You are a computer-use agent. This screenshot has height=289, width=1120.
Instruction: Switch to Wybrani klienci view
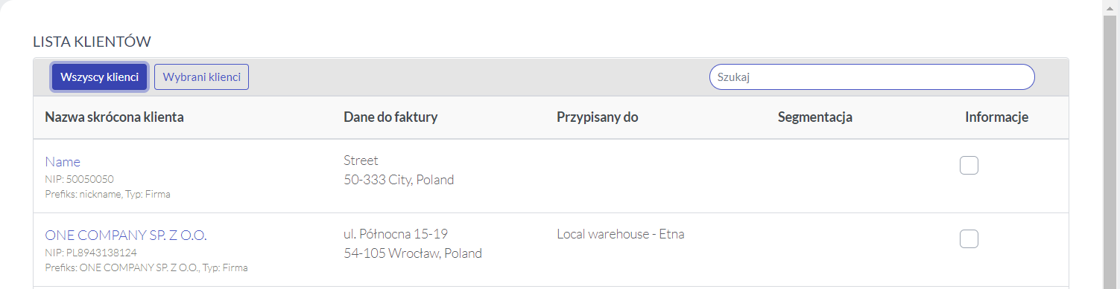tap(201, 77)
